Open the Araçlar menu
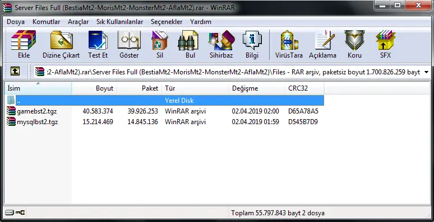The width and height of the screenshot is (434, 222). pos(78,22)
